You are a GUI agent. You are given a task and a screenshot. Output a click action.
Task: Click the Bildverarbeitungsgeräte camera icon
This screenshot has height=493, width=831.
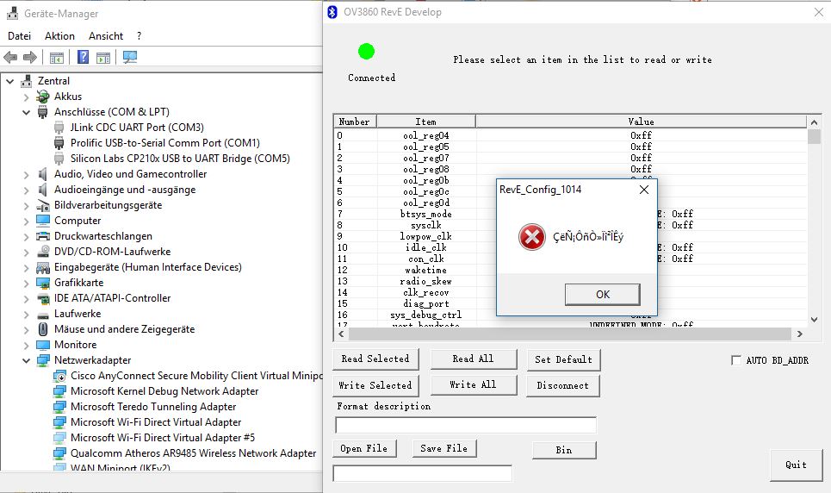(x=43, y=205)
